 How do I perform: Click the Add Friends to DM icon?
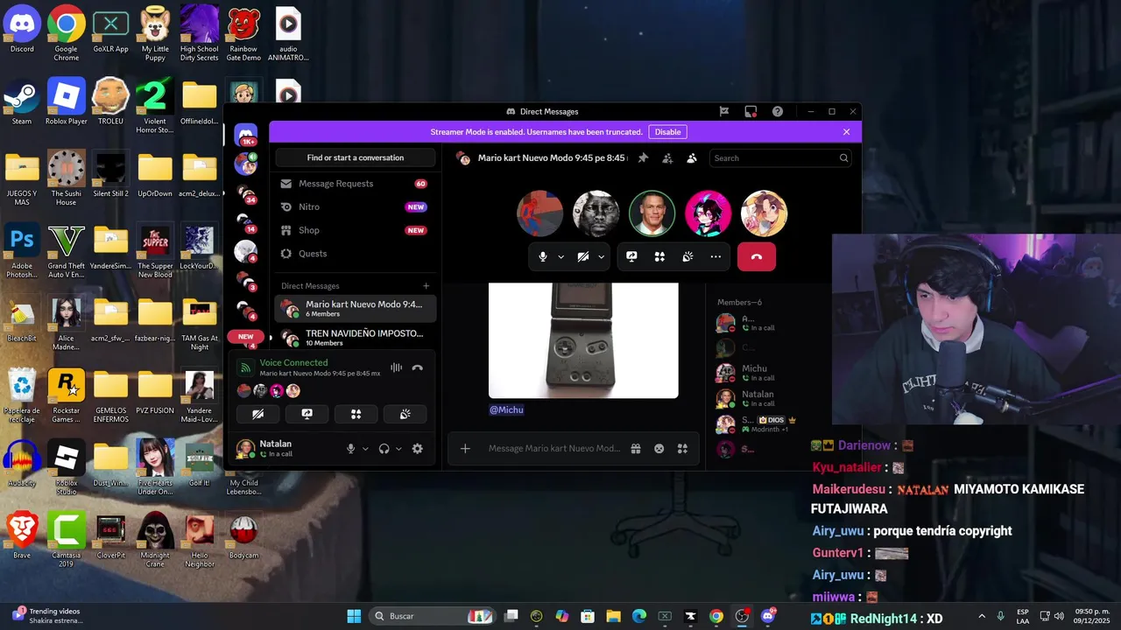pyautogui.click(x=667, y=158)
